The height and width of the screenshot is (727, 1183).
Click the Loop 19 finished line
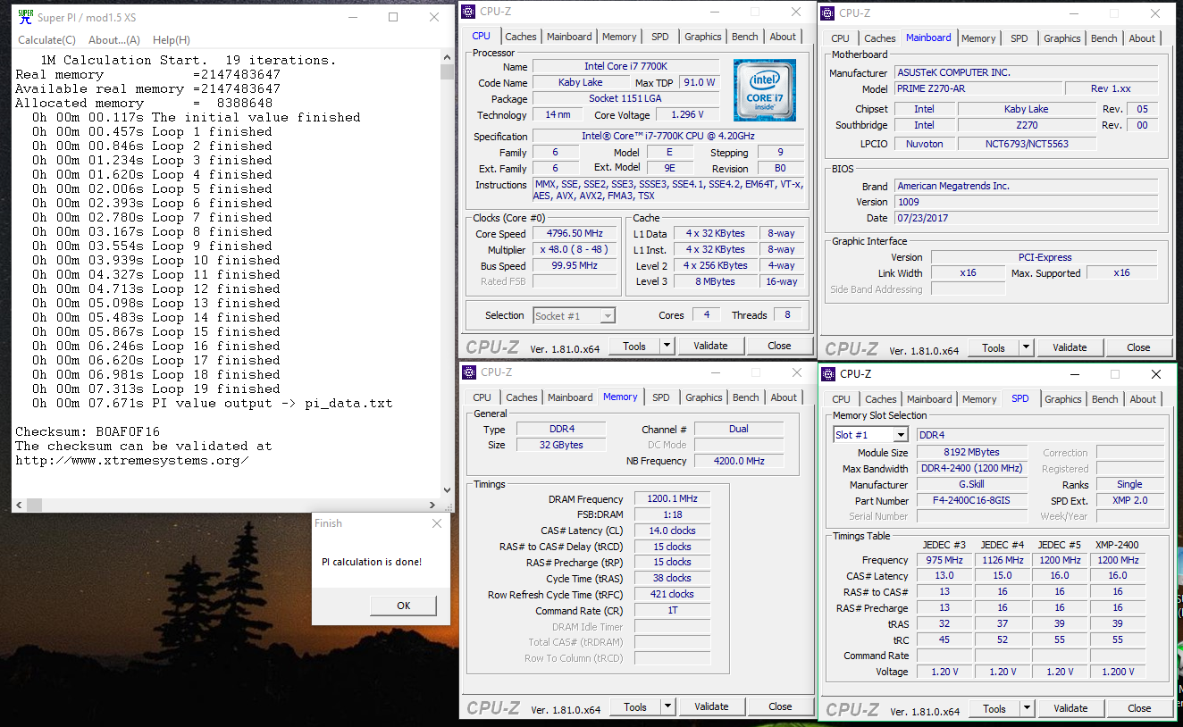(x=156, y=389)
